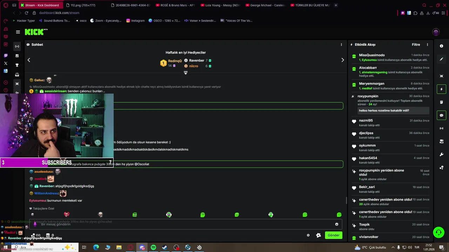Open Steam from the taskbar
The height and width of the screenshot is (252, 449).
tap(165, 247)
